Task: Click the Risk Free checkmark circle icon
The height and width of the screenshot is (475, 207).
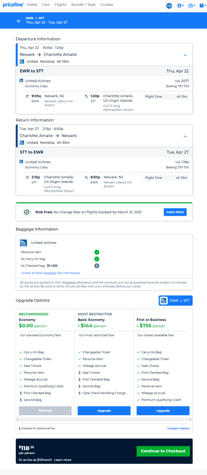Action: coord(27,212)
